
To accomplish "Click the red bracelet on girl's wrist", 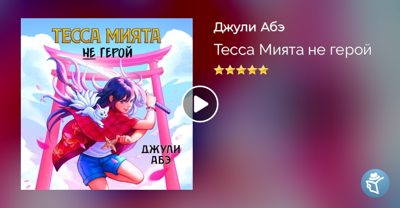I will [x=150, y=109].
